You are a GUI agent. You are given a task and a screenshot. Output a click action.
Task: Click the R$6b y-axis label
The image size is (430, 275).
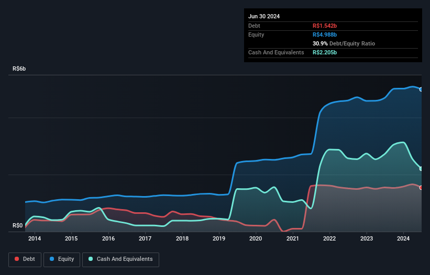point(19,68)
